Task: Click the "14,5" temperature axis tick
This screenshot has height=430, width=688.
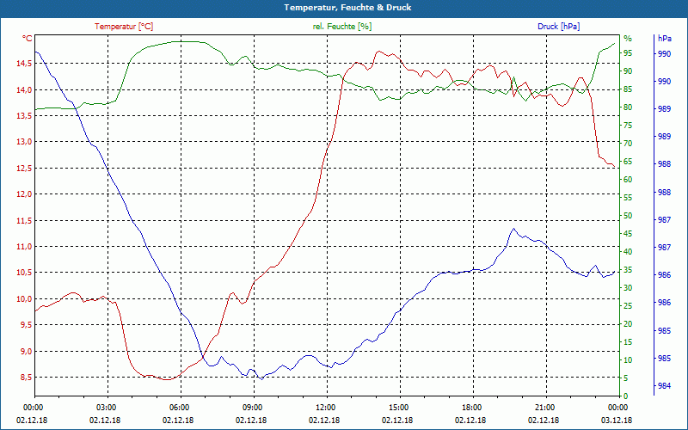Action: pyautogui.click(x=24, y=63)
